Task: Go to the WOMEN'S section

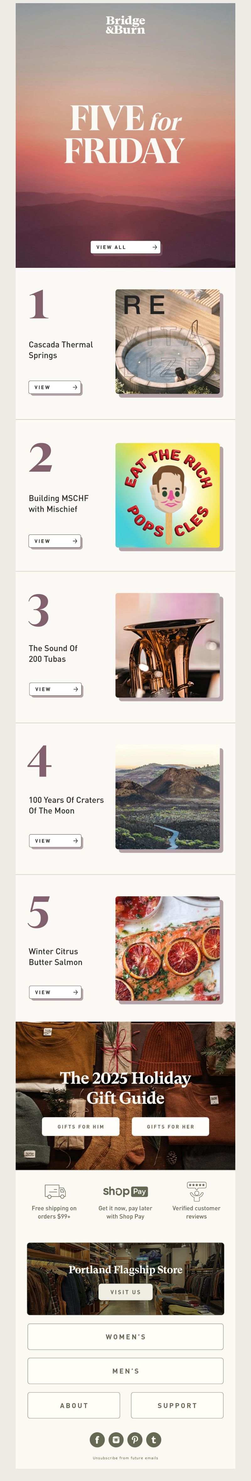Action: coord(125,1337)
